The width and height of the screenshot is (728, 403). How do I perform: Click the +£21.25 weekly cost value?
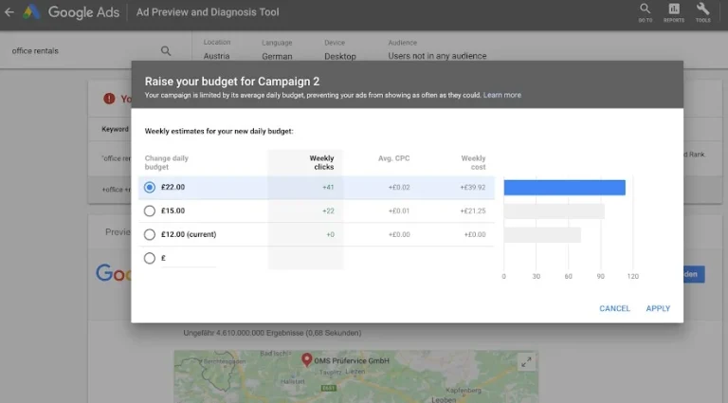(x=473, y=211)
